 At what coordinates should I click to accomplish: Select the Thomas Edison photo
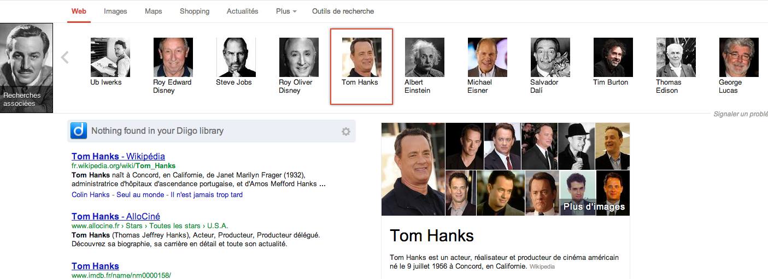676,57
